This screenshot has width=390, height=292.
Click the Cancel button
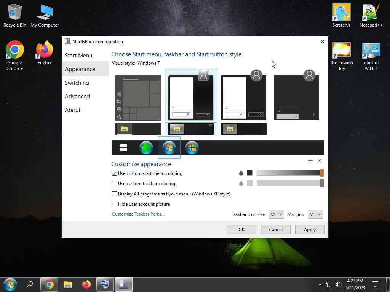point(276,229)
